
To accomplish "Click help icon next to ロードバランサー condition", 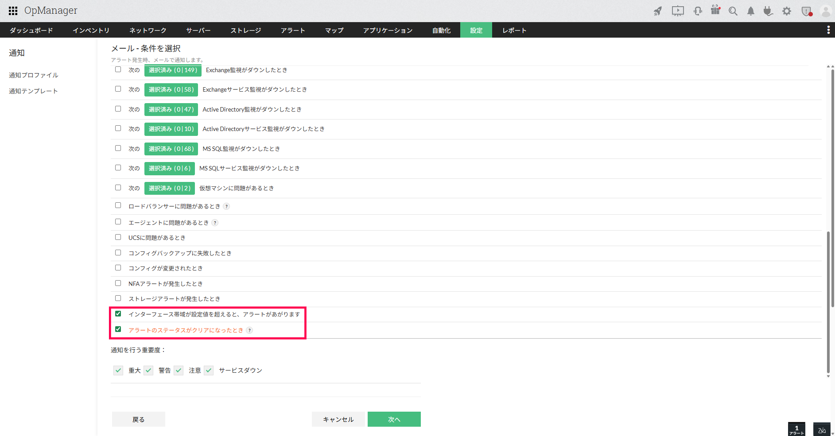I will [x=226, y=206].
